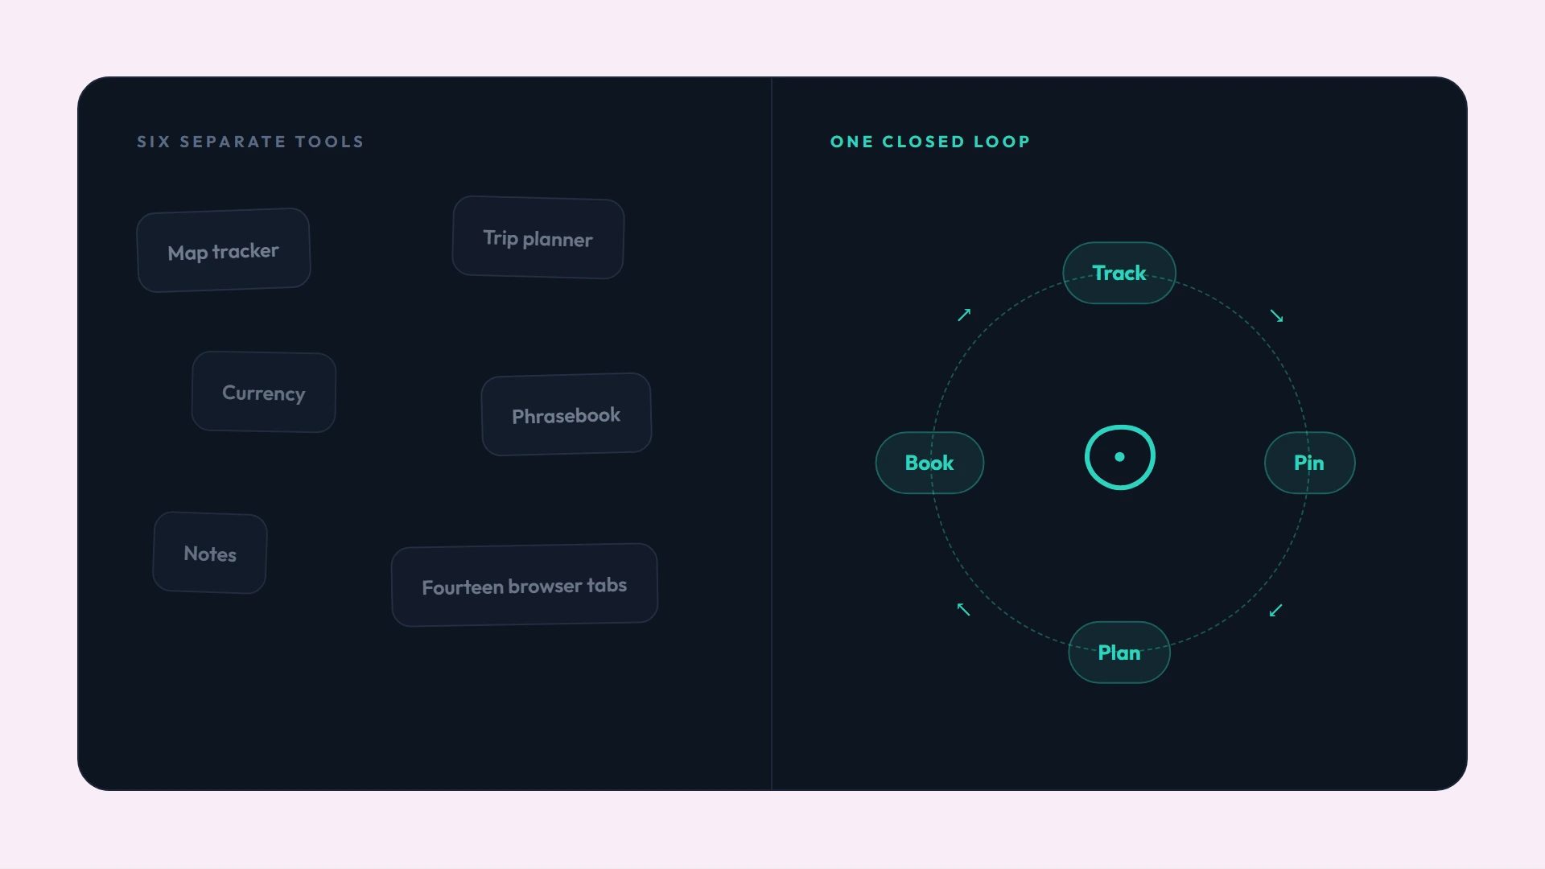Screen dimensions: 1545x869
Task: Click the Six Separate Tools heading
Action: click(x=250, y=142)
